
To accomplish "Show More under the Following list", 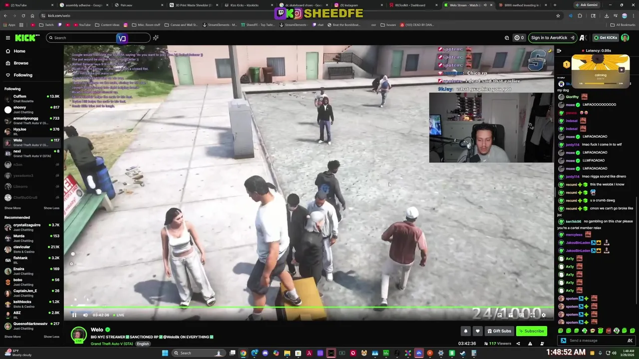I will (12, 208).
